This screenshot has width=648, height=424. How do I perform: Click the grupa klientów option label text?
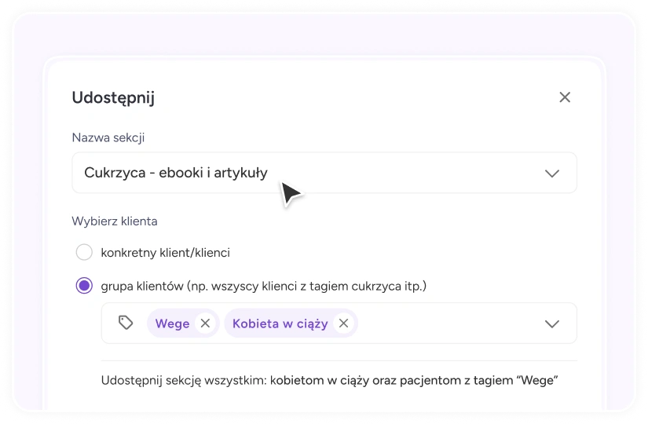(x=264, y=286)
